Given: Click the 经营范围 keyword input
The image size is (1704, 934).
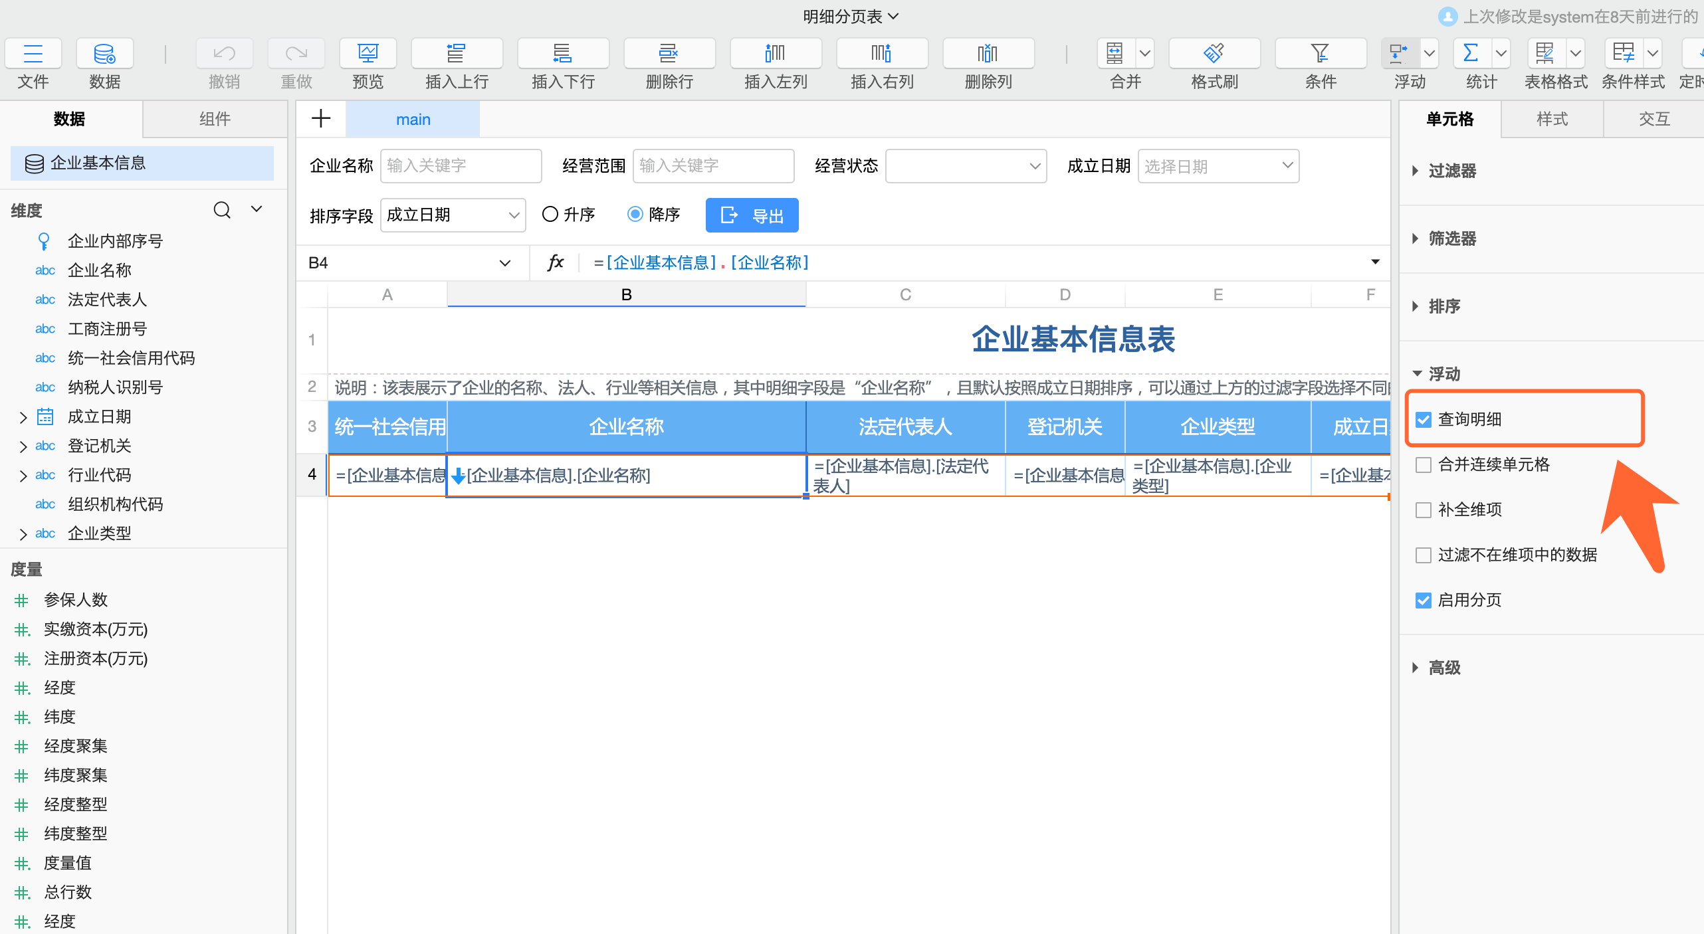Looking at the screenshot, I should [x=714, y=166].
